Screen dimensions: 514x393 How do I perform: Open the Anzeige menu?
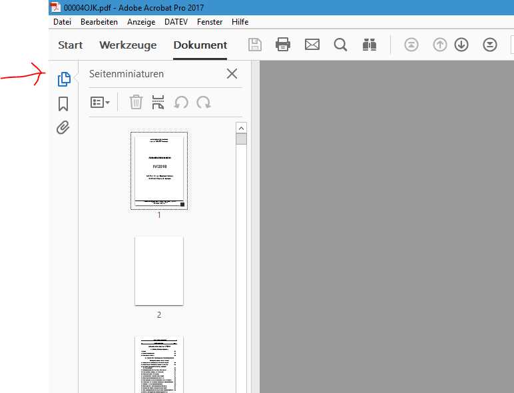click(141, 22)
